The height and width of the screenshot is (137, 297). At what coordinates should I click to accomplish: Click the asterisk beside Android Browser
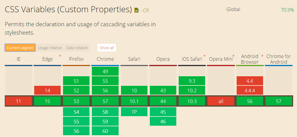click(x=262, y=56)
